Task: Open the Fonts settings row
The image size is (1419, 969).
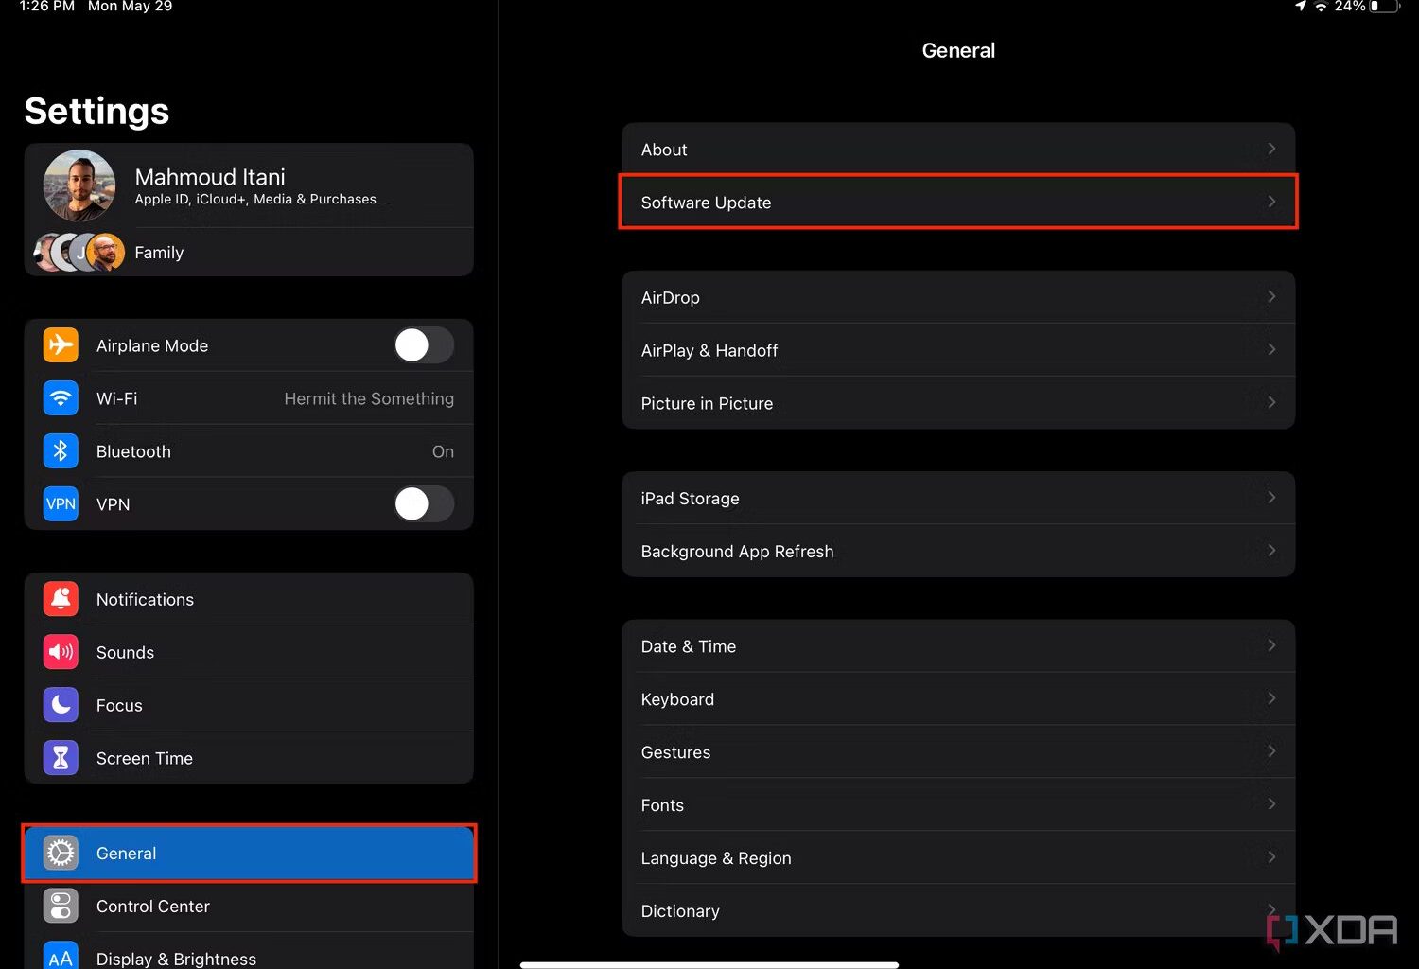Action: [958, 805]
